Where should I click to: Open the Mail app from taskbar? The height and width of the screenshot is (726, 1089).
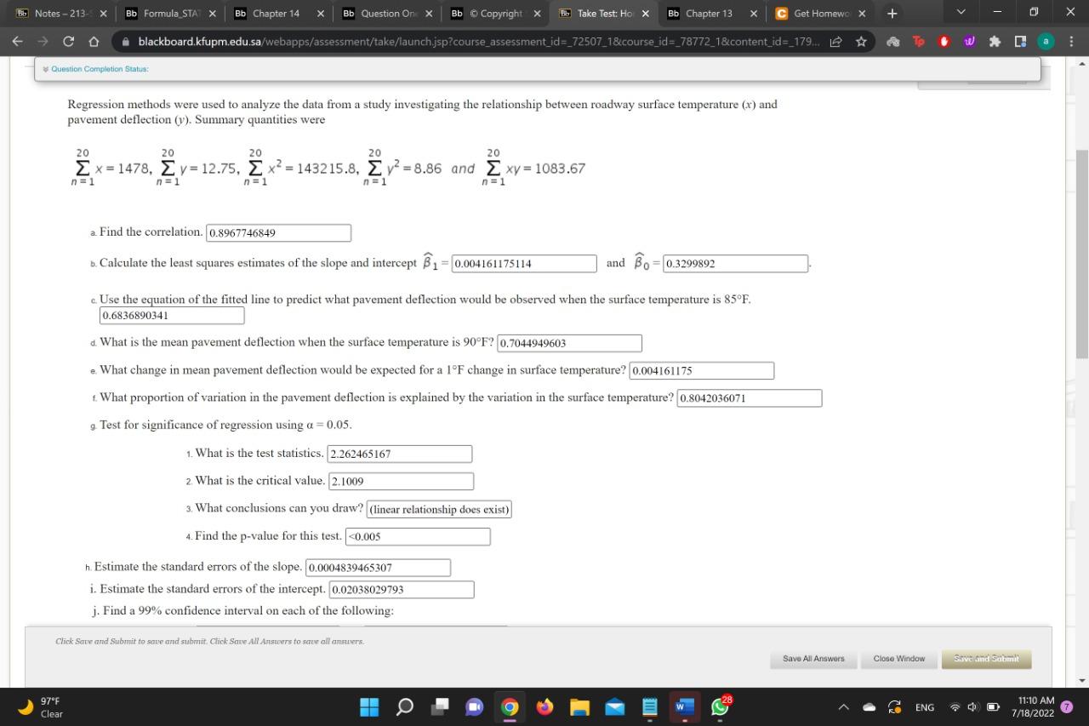614,707
